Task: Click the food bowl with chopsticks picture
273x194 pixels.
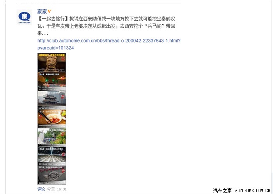Action: click(x=52, y=117)
